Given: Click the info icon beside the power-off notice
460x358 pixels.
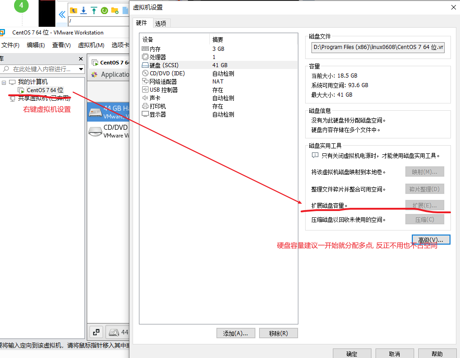Looking at the screenshot, I should (315, 155).
